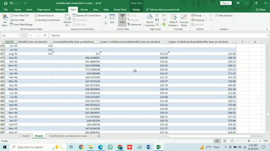
Task: Open the Group dropdown arrow
Action: (204, 15)
